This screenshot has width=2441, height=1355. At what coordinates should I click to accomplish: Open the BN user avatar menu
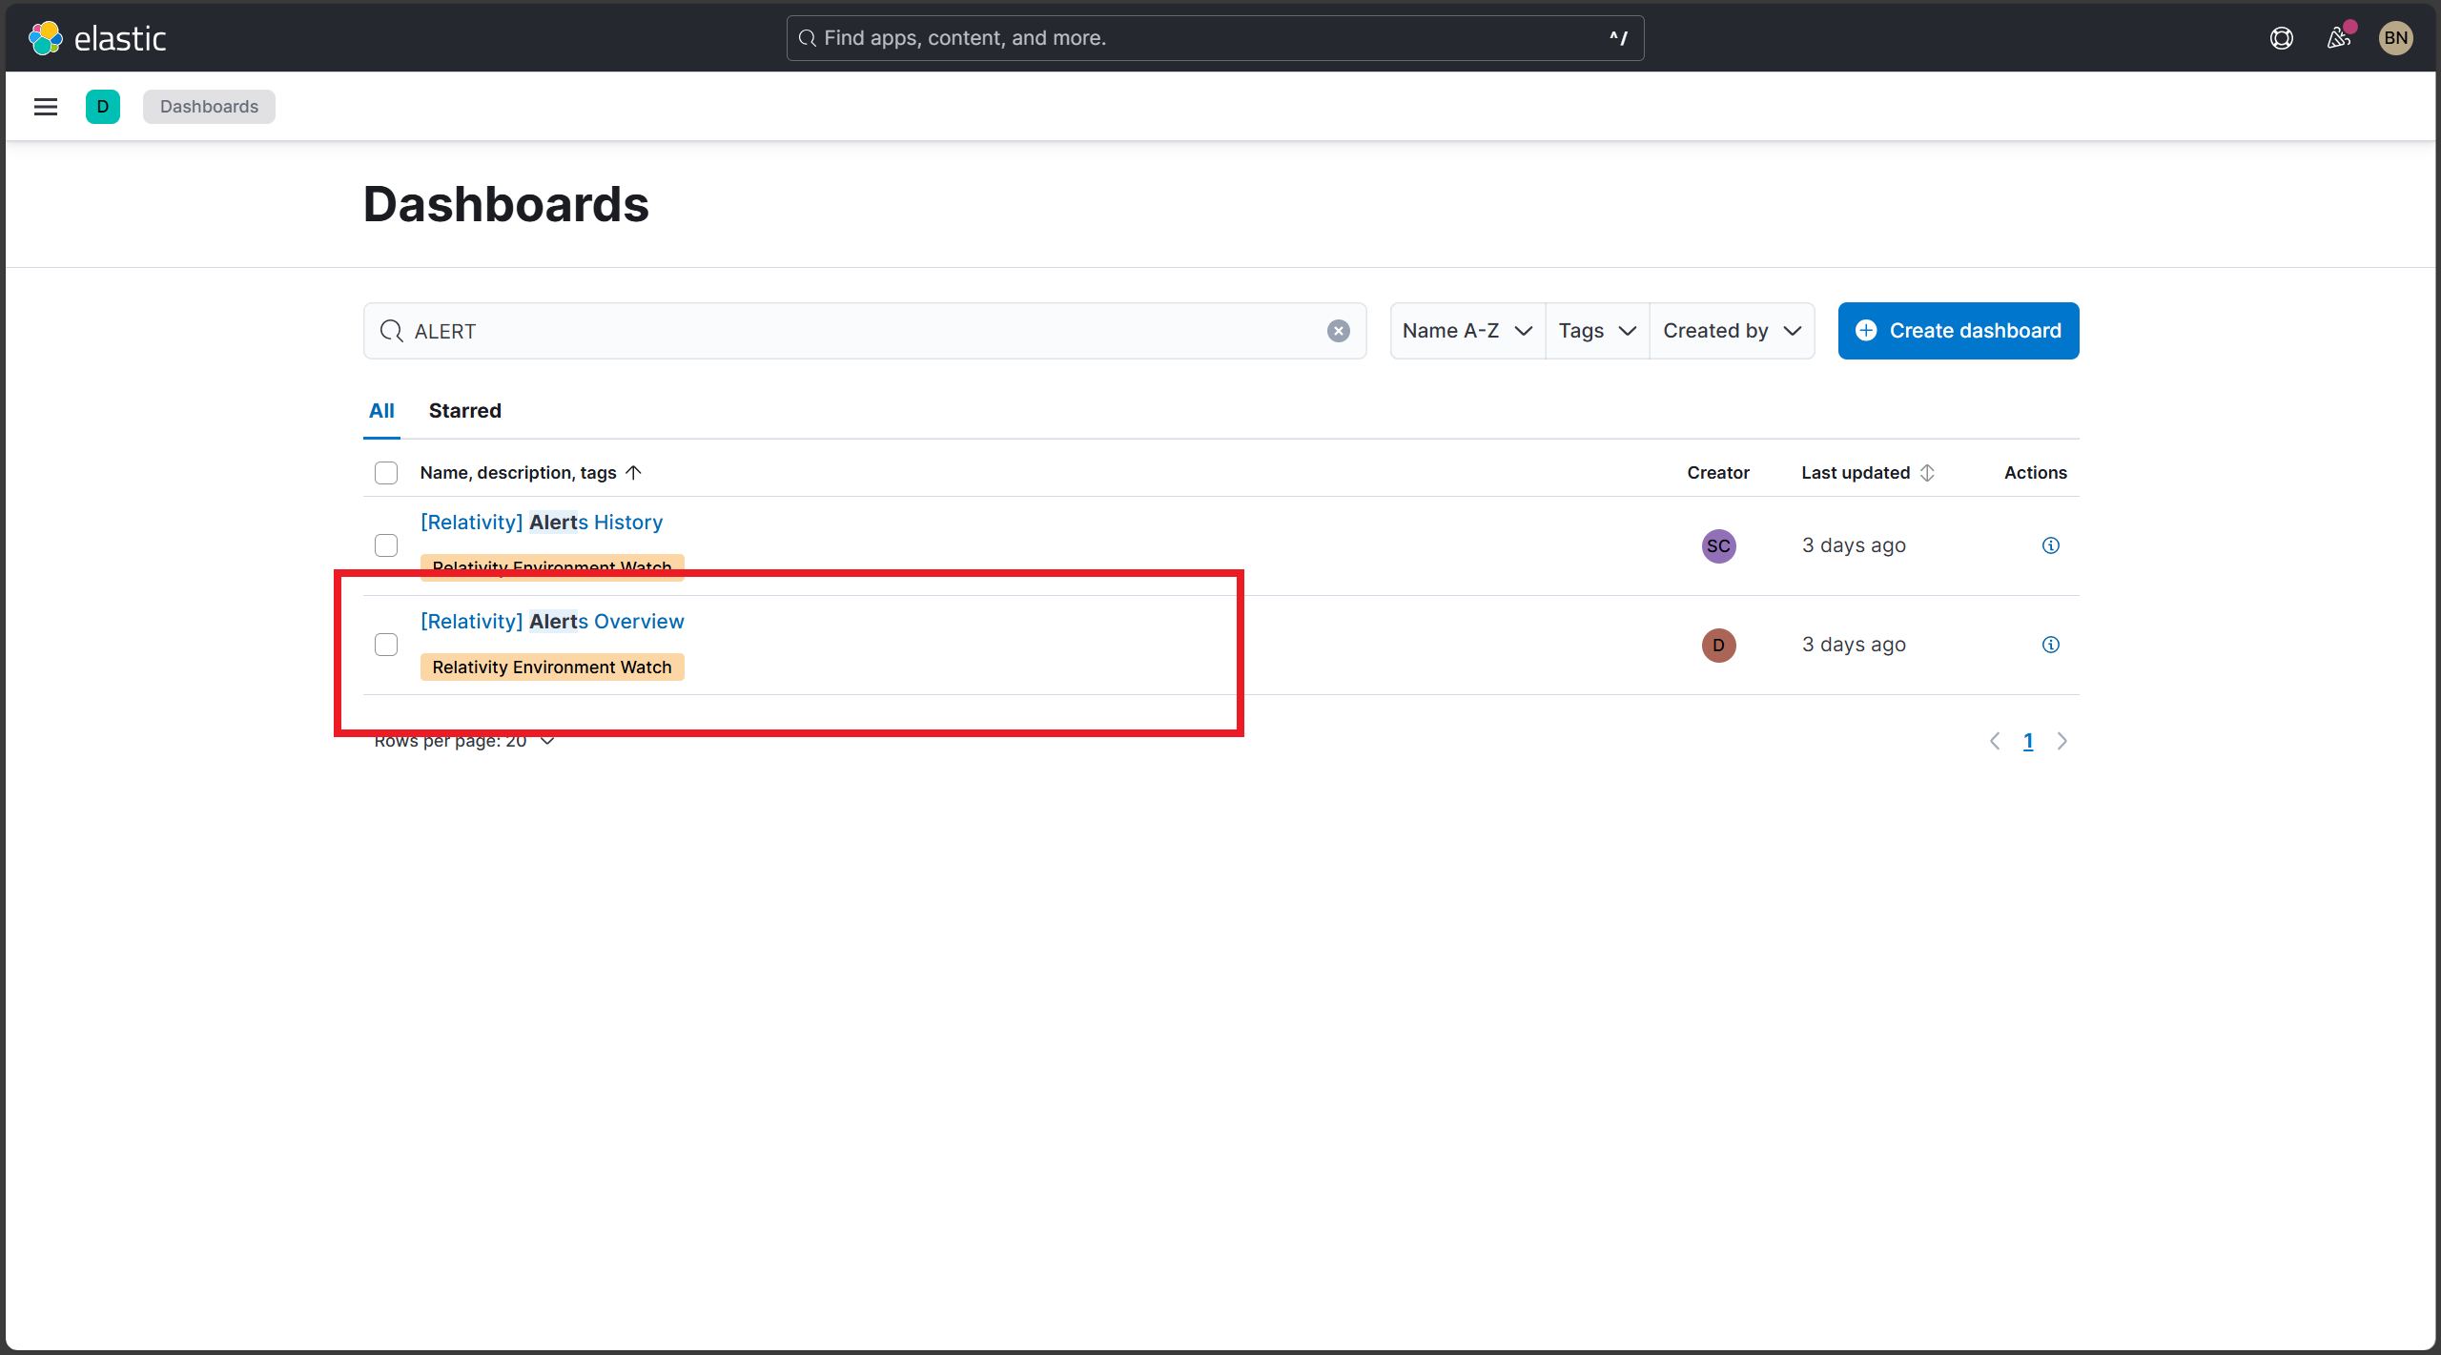click(2396, 37)
